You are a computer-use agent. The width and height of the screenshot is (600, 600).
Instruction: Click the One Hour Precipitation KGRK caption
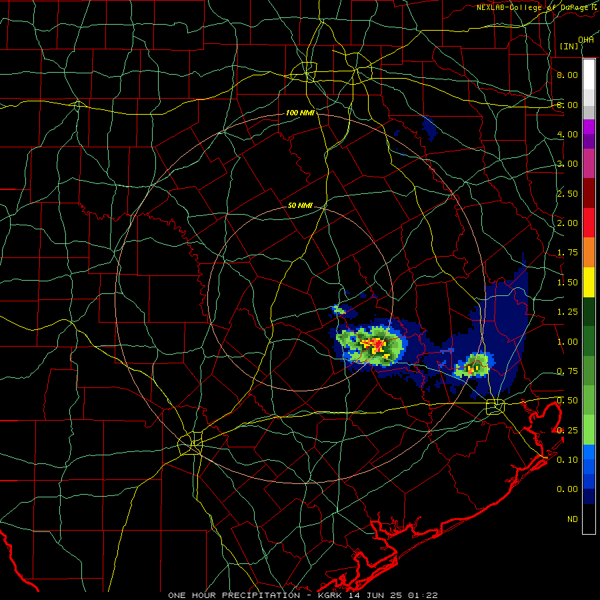(x=303, y=595)
